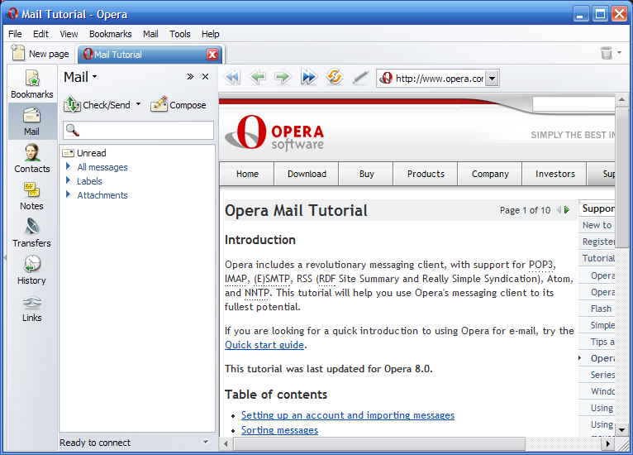Reload the page with the refresh icon
633x455 pixels.
pos(334,77)
